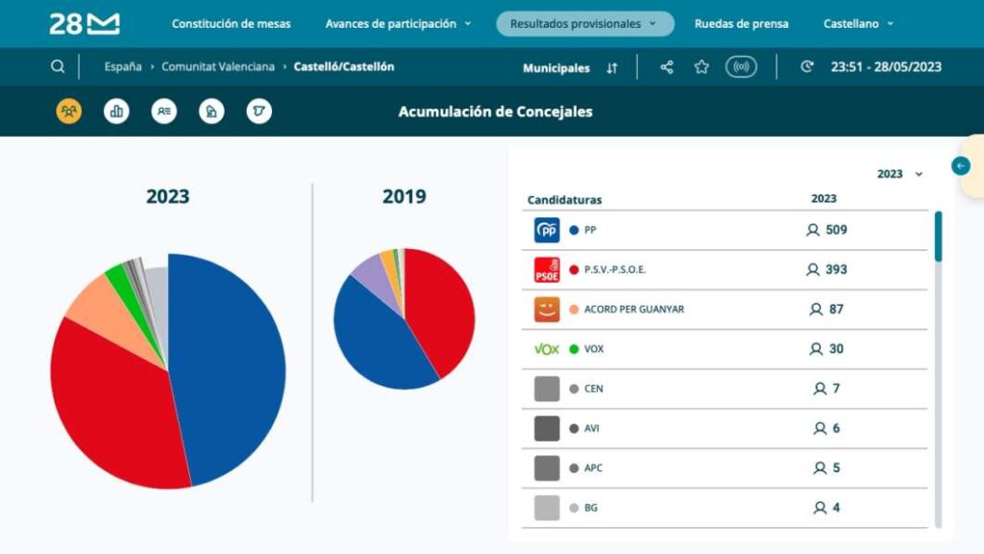
Task: Select the councillors accumulation people icon
Action: coord(69,112)
